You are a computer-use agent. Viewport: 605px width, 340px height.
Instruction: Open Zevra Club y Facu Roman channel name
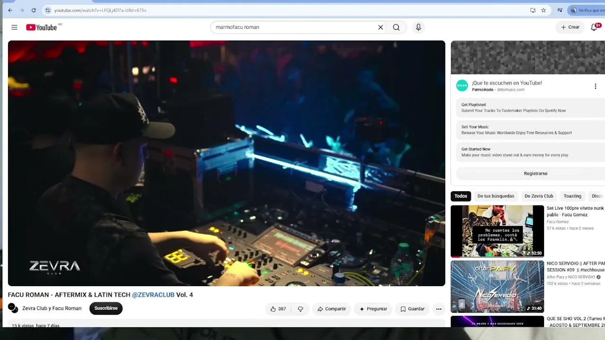pyautogui.click(x=52, y=308)
